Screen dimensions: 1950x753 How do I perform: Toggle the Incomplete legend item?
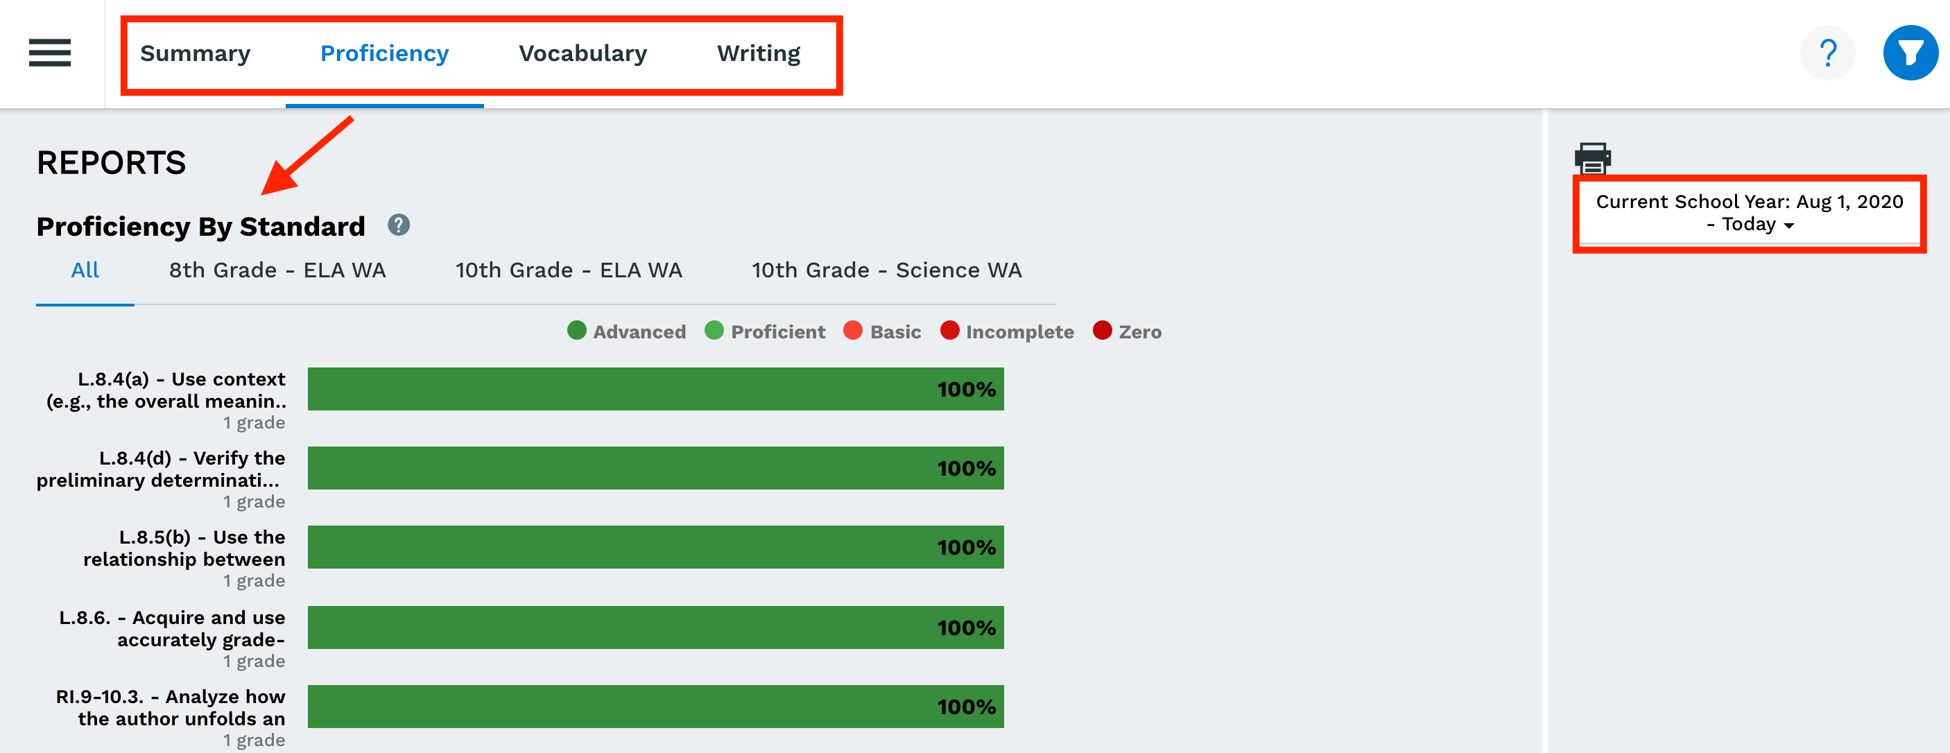pos(1007,331)
